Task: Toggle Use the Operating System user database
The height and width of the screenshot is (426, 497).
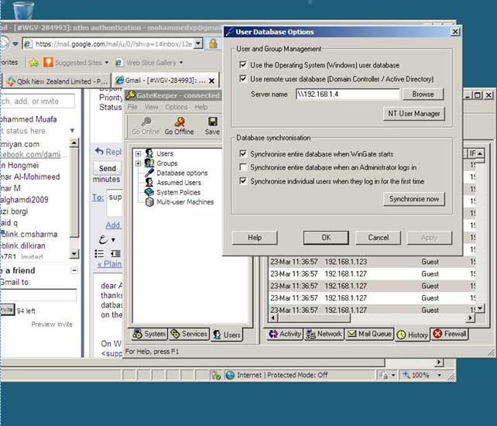Action: 243,65
